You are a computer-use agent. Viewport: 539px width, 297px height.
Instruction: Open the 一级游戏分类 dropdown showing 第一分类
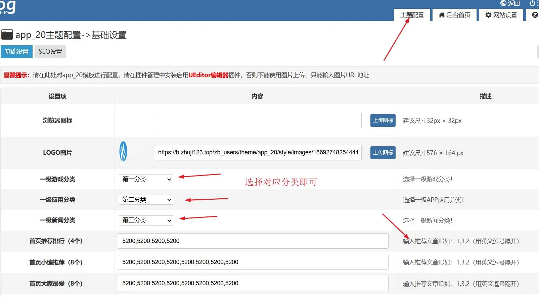tap(146, 179)
